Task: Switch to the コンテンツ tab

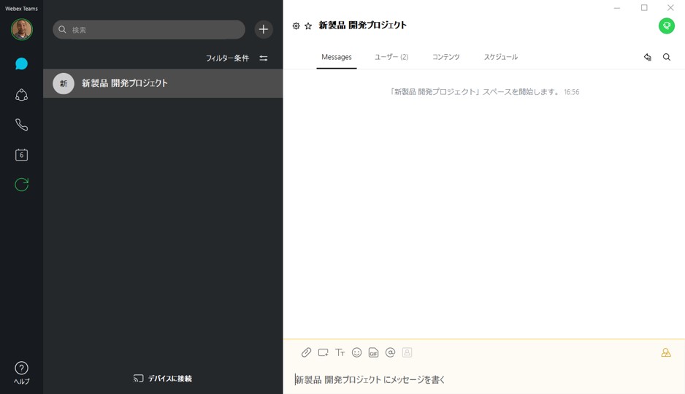Action: click(x=445, y=57)
